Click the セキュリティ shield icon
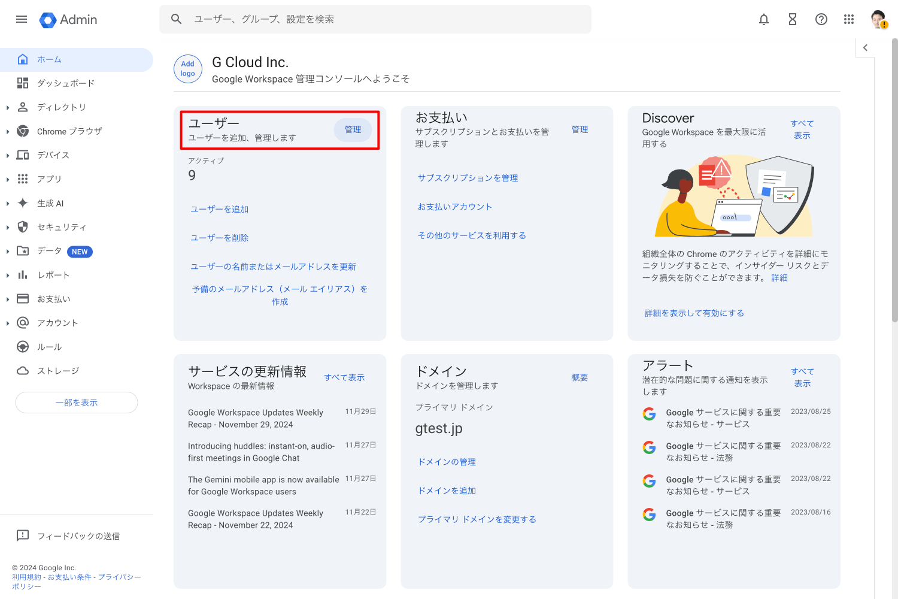 coord(23,227)
